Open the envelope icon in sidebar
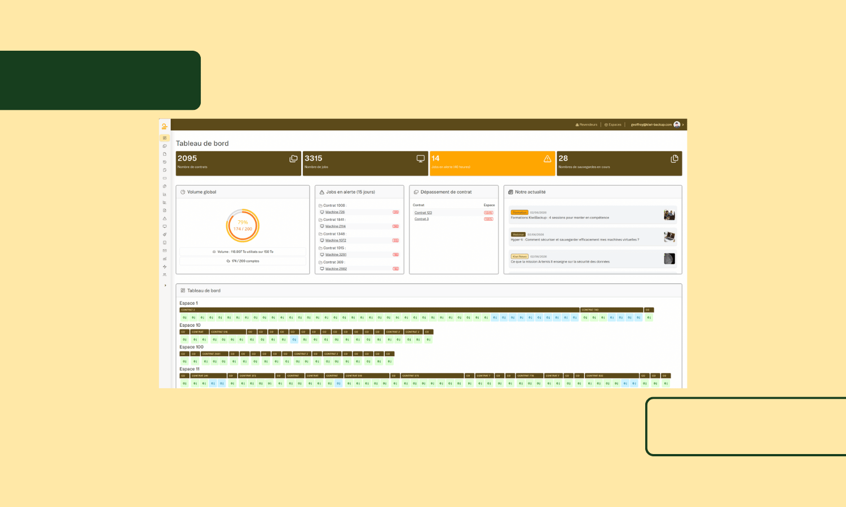The width and height of the screenshot is (846, 507). [165, 251]
